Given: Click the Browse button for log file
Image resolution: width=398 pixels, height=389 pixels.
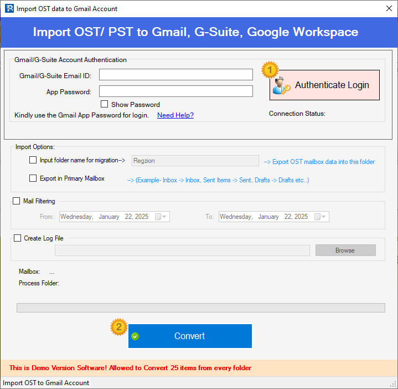Looking at the screenshot, I should 345,250.
